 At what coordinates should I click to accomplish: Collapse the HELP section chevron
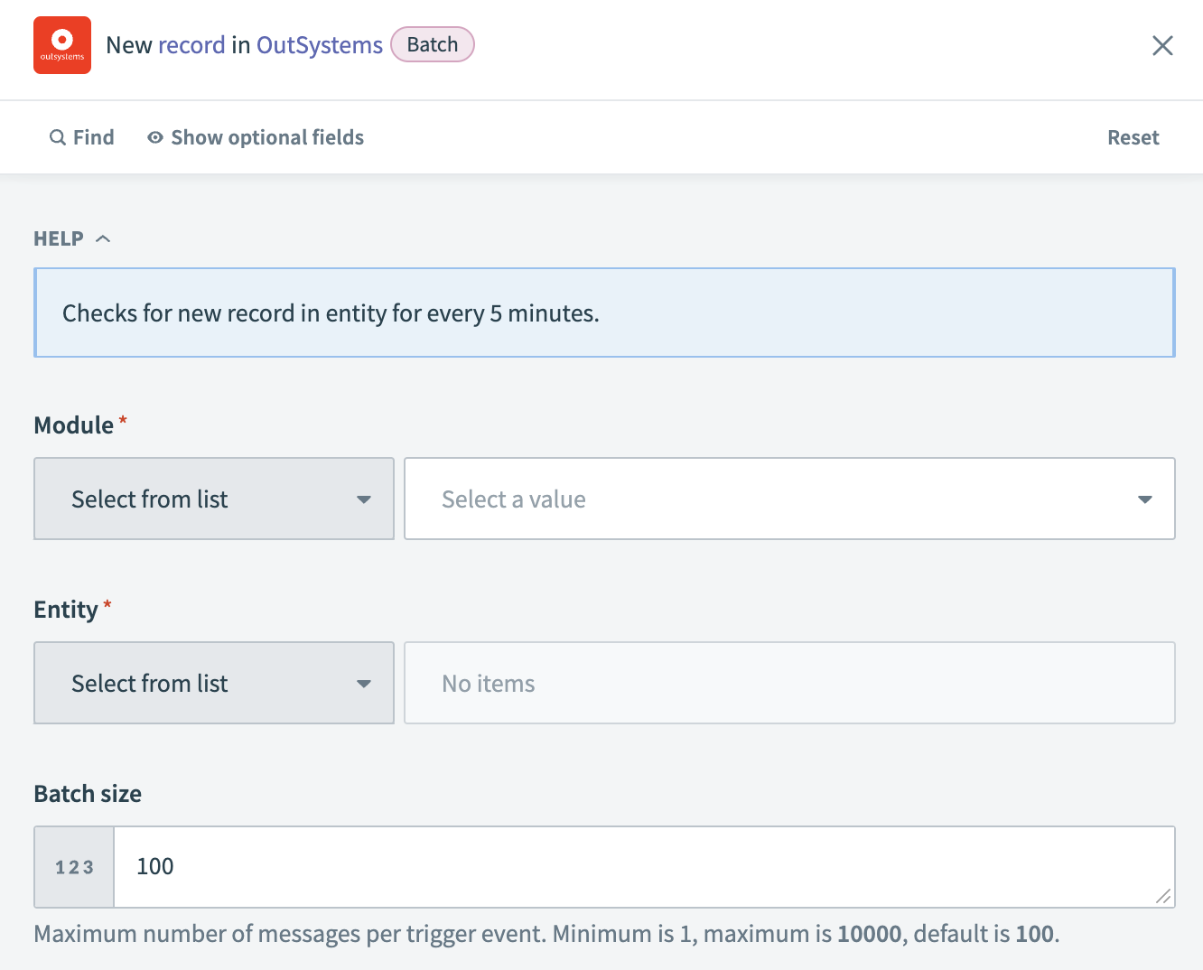[x=103, y=238]
